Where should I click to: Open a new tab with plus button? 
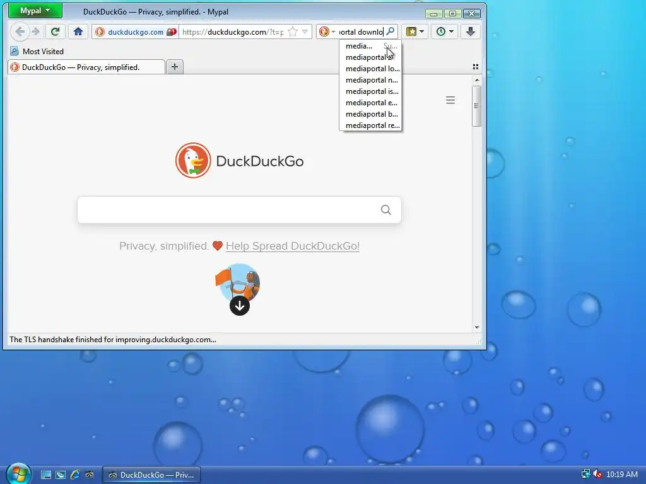[175, 67]
